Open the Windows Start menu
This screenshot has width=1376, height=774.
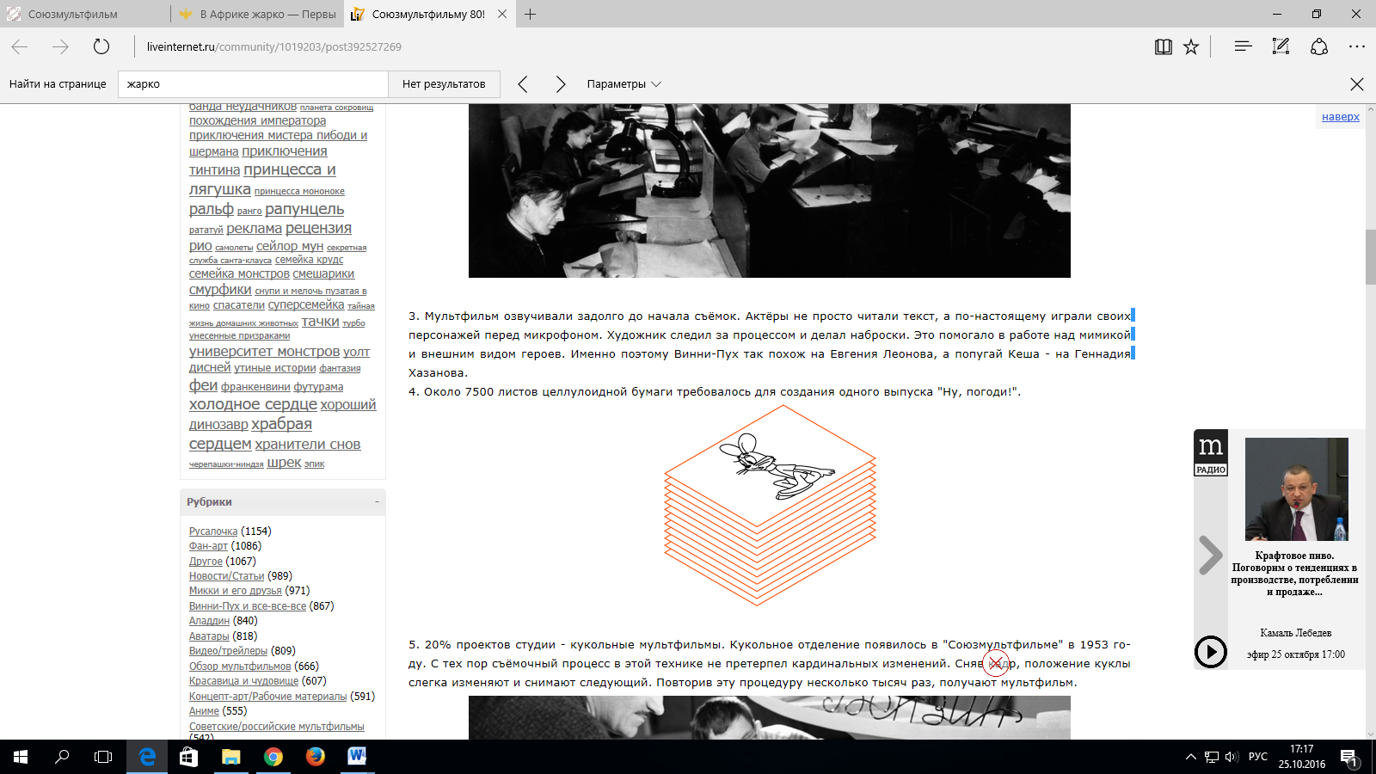coord(21,757)
